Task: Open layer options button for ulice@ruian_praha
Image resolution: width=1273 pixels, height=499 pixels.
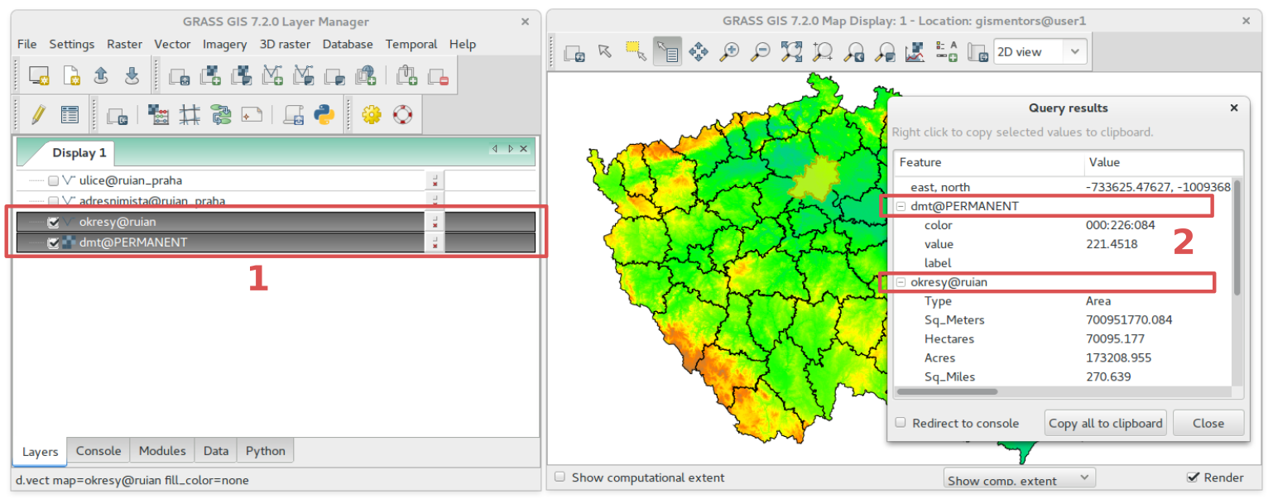Action: coord(435,180)
